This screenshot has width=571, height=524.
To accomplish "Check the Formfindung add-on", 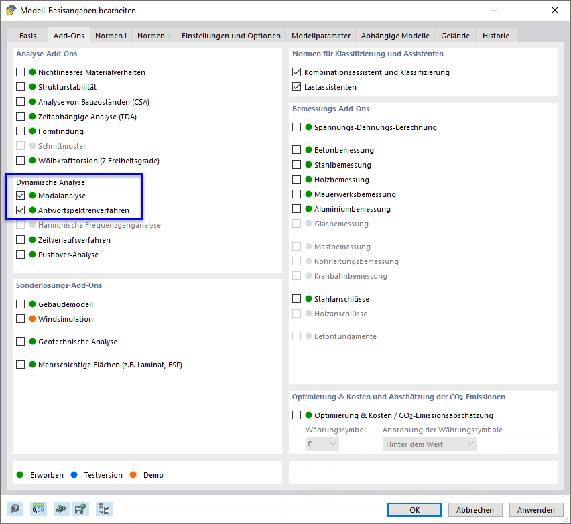I will coord(20,131).
